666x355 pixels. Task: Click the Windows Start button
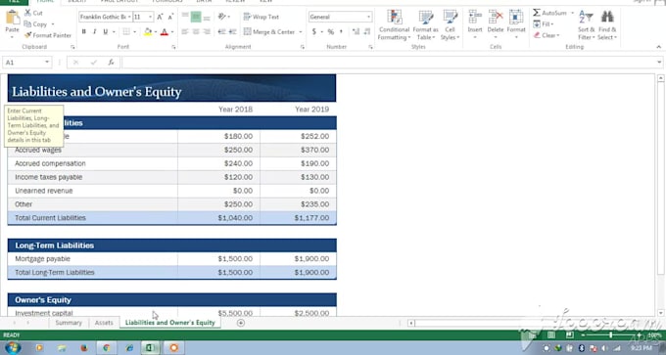click(12, 348)
